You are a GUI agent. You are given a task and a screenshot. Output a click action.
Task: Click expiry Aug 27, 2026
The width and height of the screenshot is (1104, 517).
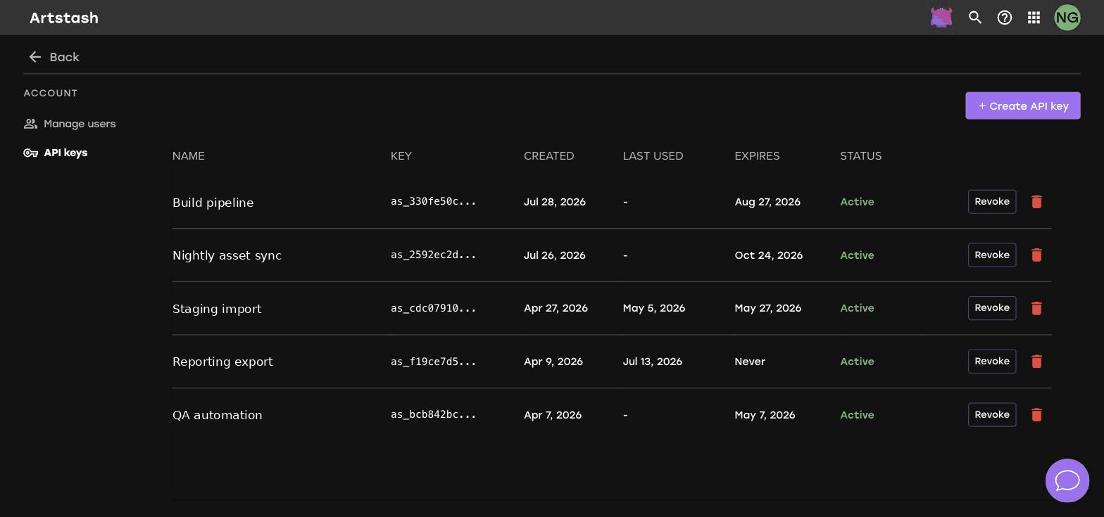pyautogui.click(x=767, y=202)
